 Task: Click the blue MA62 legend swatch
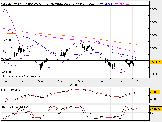pos(101,4)
